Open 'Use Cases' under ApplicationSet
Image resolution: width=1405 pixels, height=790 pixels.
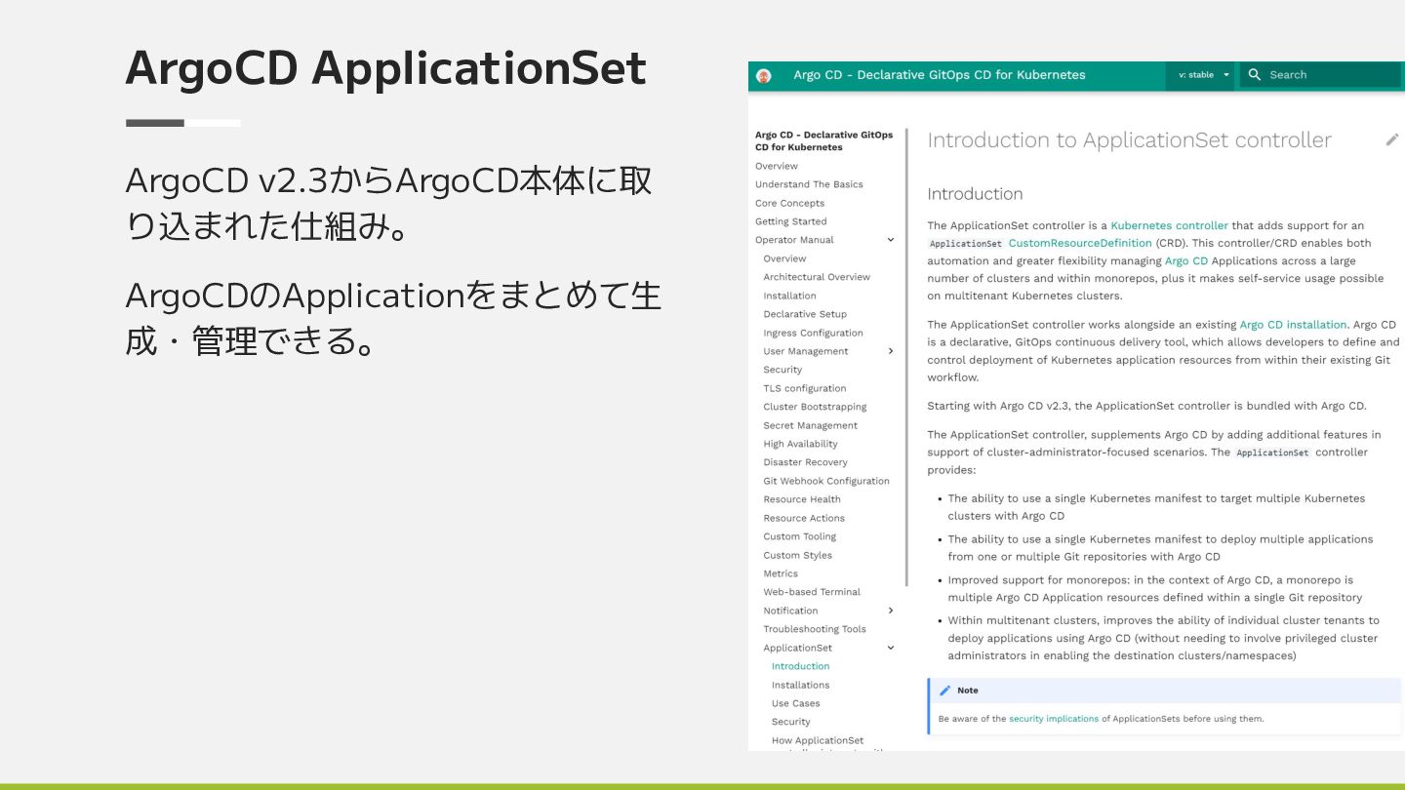(x=795, y=703)
